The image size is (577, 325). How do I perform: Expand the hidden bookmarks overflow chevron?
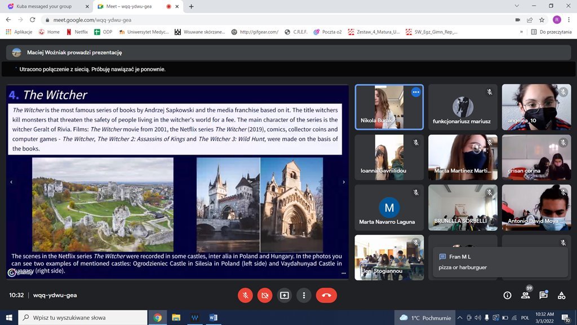pyautogui.click(x=521, y=32)
